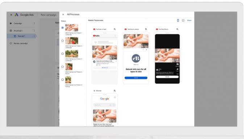This screenshot has height=139, width=244.
Task: Open the Ad group 1 more options menu
Action: 34,31
